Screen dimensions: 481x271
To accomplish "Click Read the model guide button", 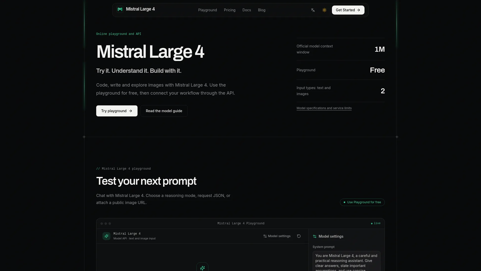I will pyautogui.click(x=164, y=111).
